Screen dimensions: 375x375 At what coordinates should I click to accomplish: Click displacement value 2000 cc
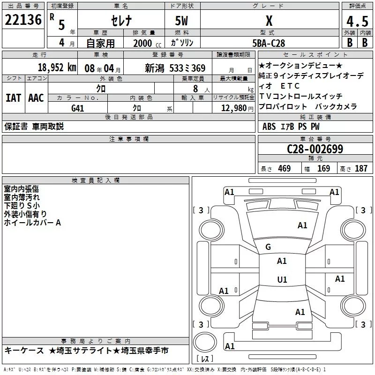click(147, 44)
